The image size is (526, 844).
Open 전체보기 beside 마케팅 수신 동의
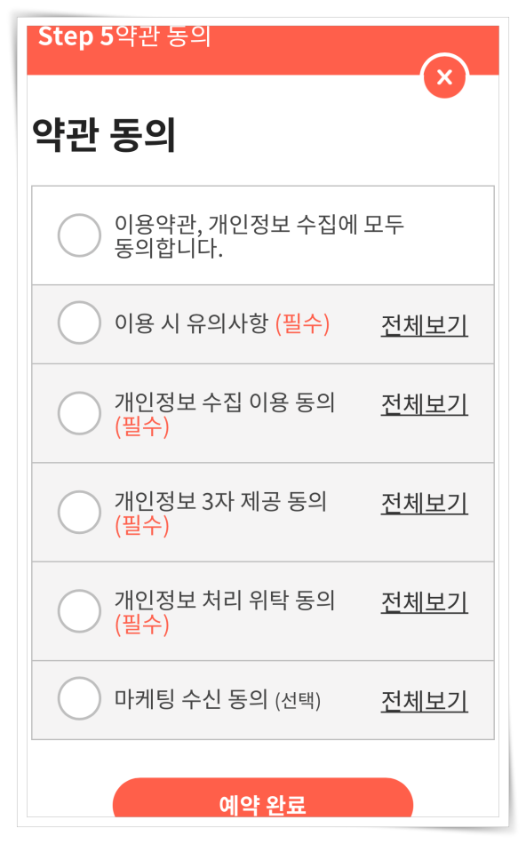424,701
